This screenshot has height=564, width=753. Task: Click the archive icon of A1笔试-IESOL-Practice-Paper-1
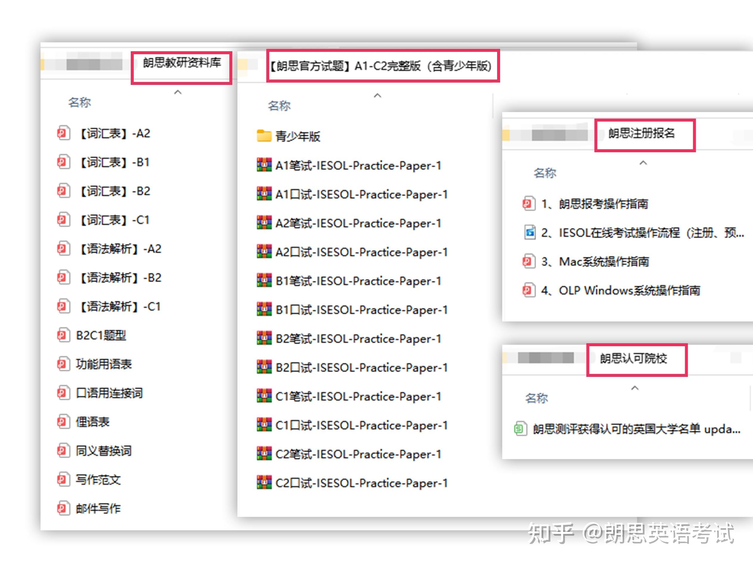pyautogui.click(x=264, y=165)
